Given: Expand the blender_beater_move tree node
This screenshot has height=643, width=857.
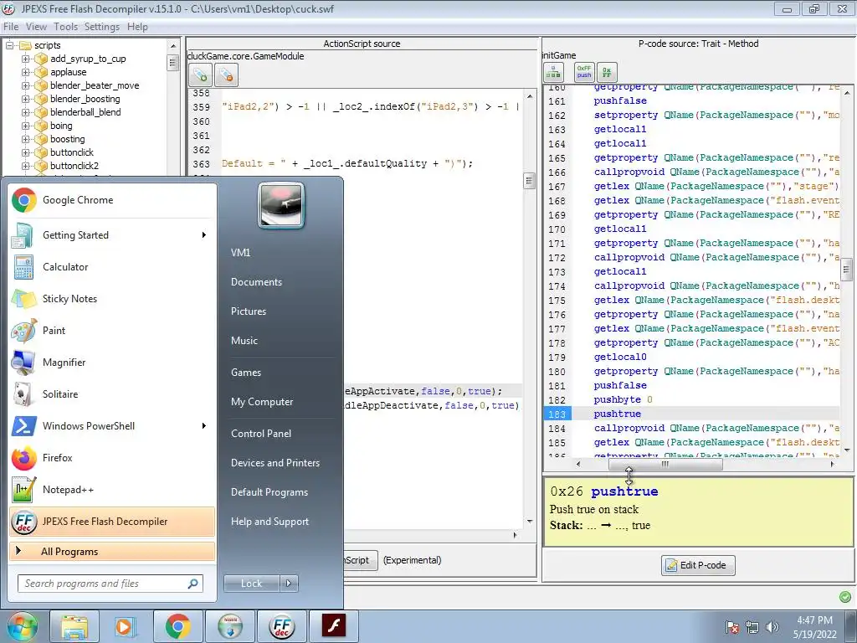Looking at the screenshot, I should coord(25,85).
